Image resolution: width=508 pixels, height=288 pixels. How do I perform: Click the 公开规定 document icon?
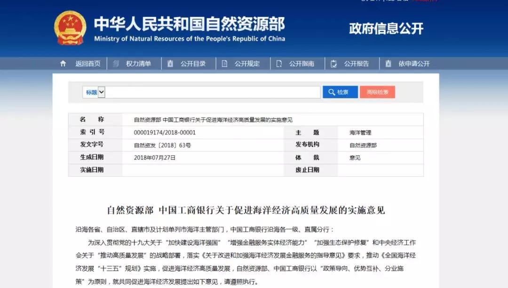click(x=225, y=64)
